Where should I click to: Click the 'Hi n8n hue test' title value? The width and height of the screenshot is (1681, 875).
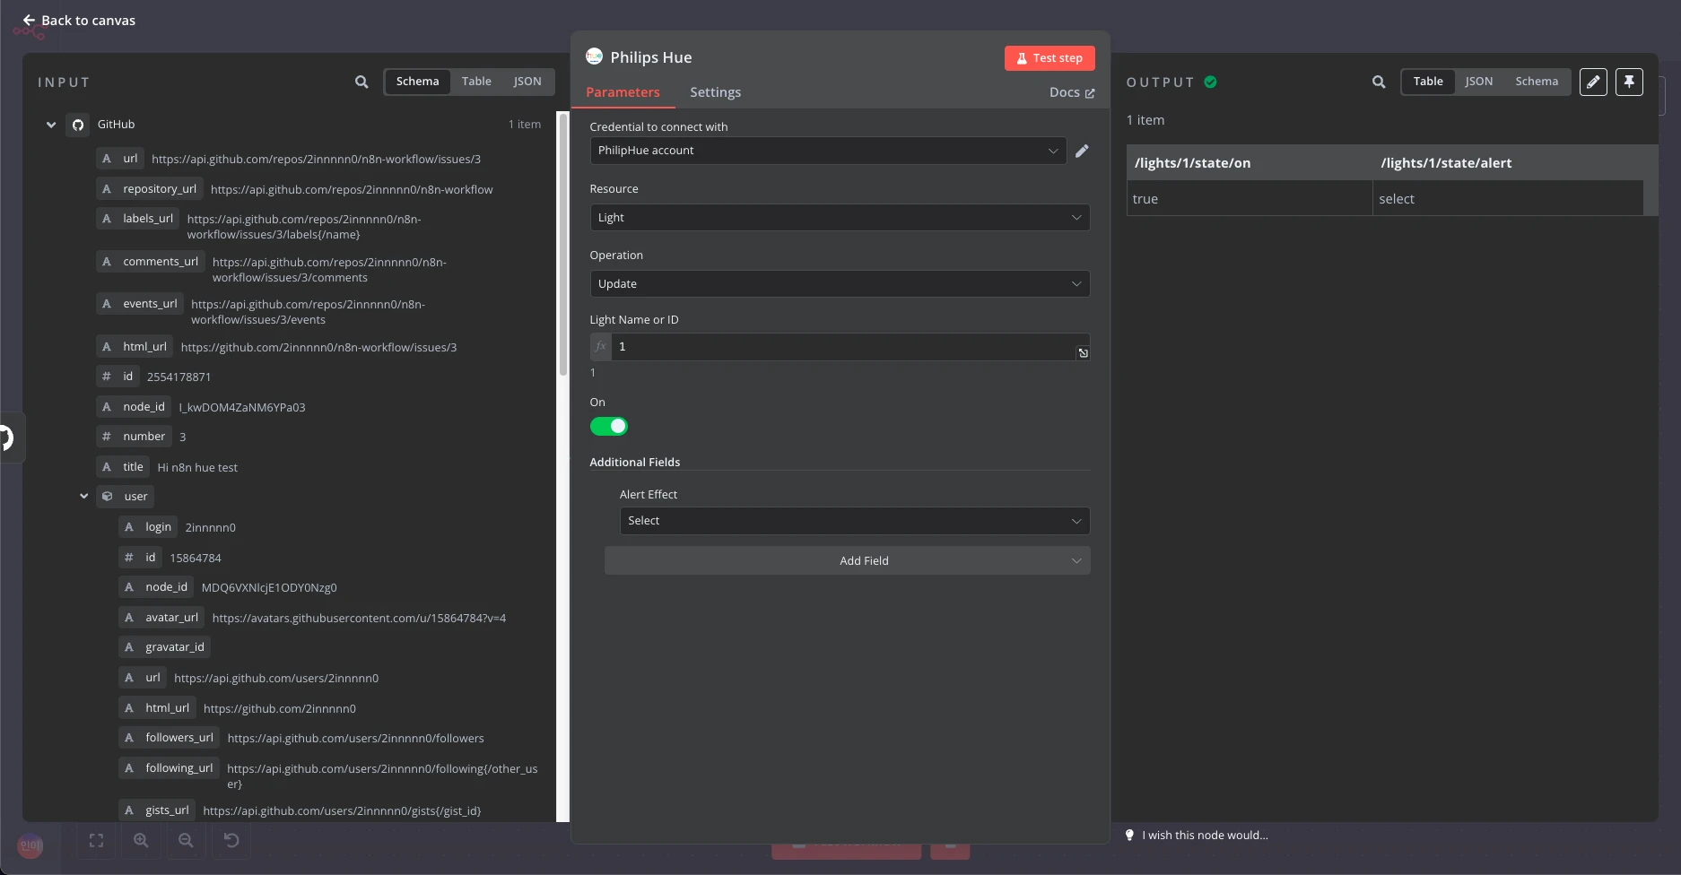click(197, 468)
